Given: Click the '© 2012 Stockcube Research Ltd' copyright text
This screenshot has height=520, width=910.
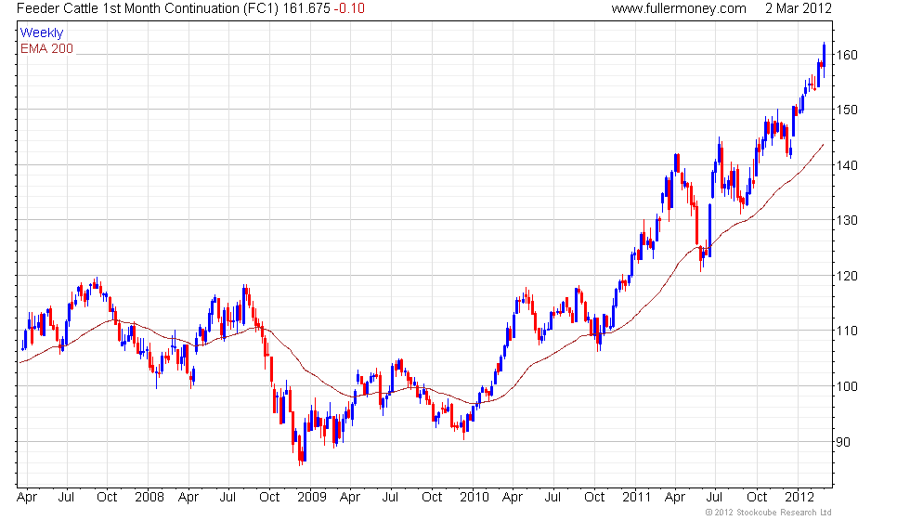Looking at the screenshot, I should point(769,513).
